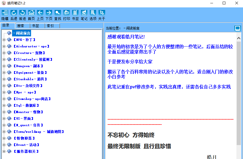Go to 首页 (Home) via toolbar icon
Screen dimensions: 243x159
pos(31,13)
